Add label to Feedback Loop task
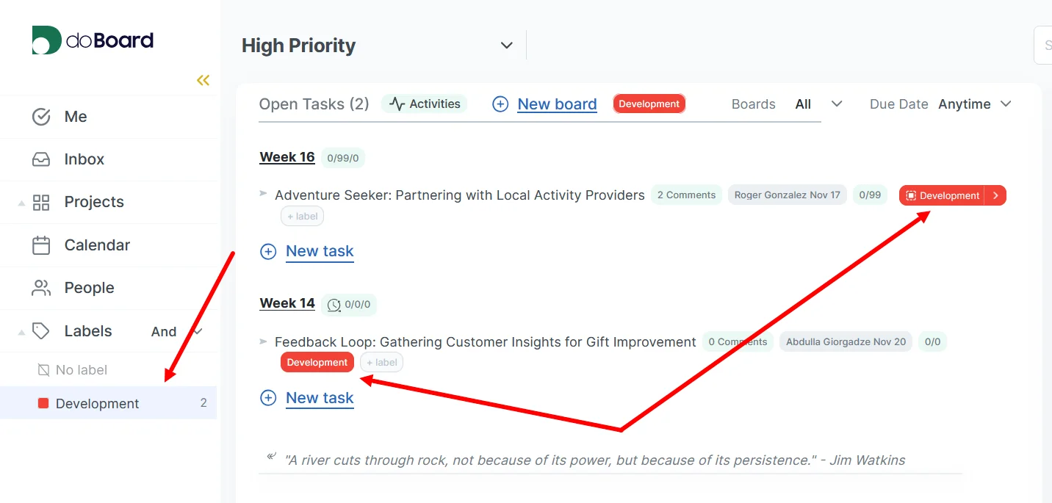Viewport: 1052px width, 503px height. point(381,362)
